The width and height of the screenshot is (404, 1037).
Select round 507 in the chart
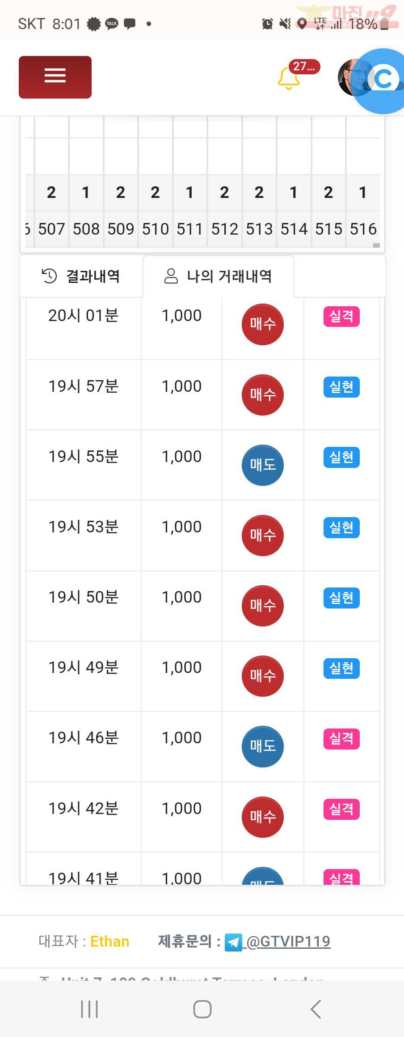pyautogui.click(x=51, y=229)
